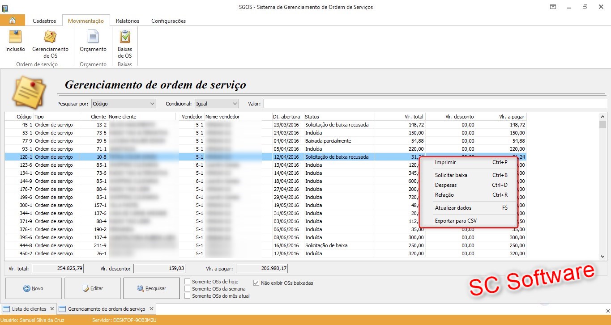Viewport: 611px width, 325px height.
Task: Click the date 19/05/2016 cell
Action: (286, 205)
